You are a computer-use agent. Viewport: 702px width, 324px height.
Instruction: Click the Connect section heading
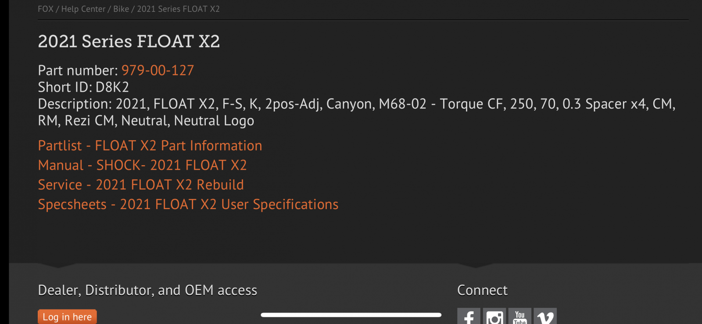(482, 290)
